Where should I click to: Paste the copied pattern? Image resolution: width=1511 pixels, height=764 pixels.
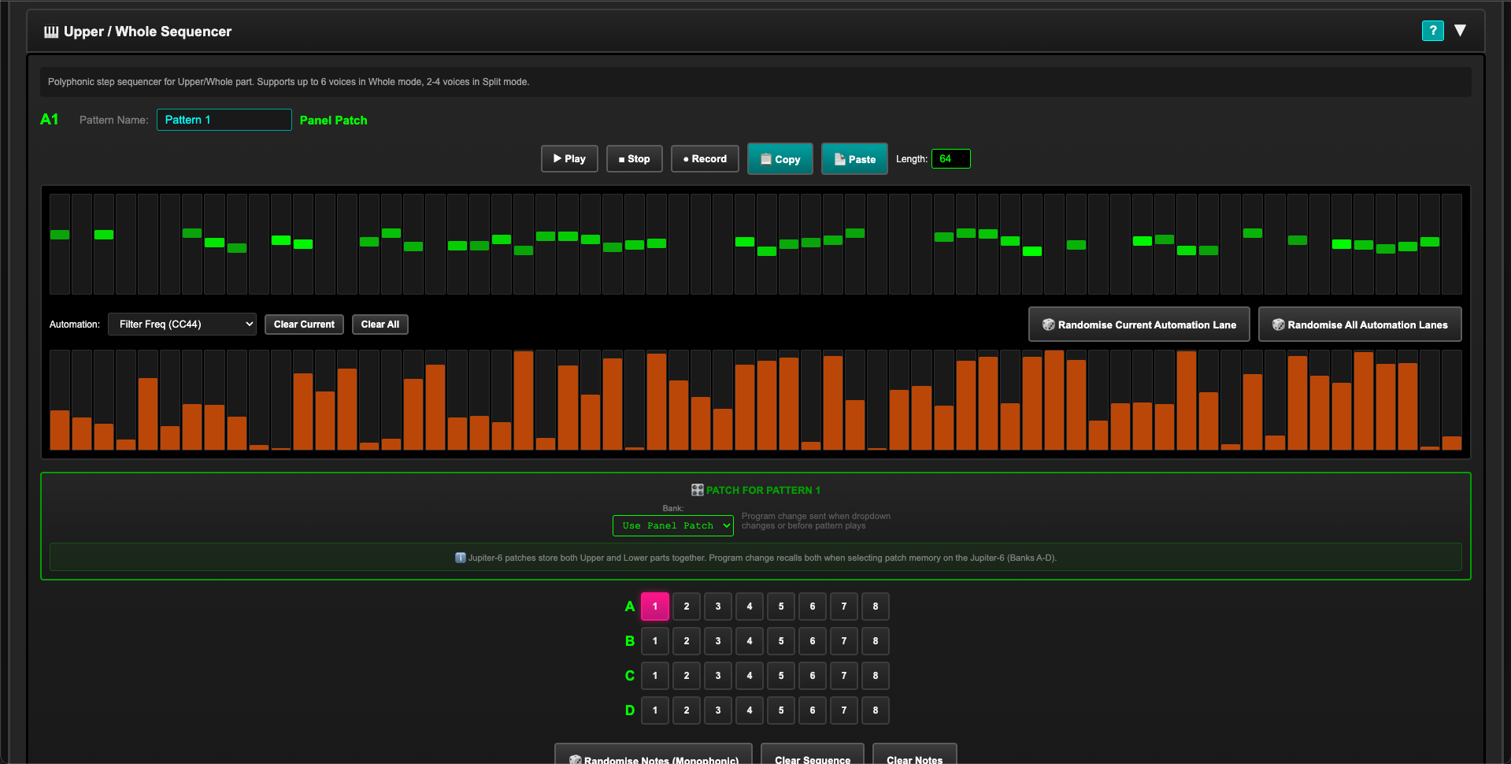(854, 159)
